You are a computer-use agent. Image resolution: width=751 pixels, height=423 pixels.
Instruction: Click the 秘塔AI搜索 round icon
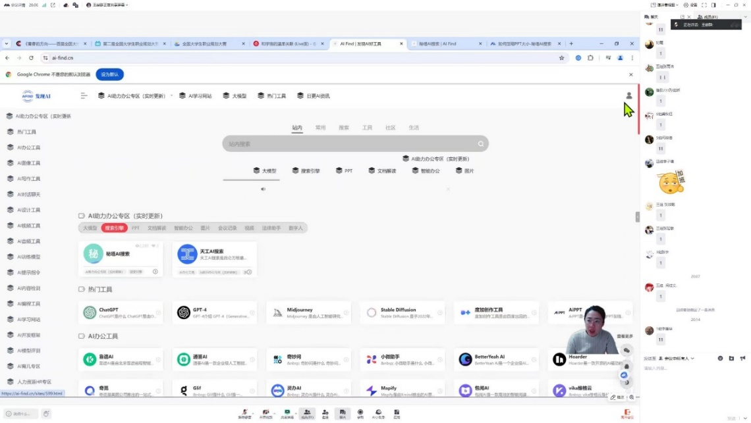tap(93, 254)
